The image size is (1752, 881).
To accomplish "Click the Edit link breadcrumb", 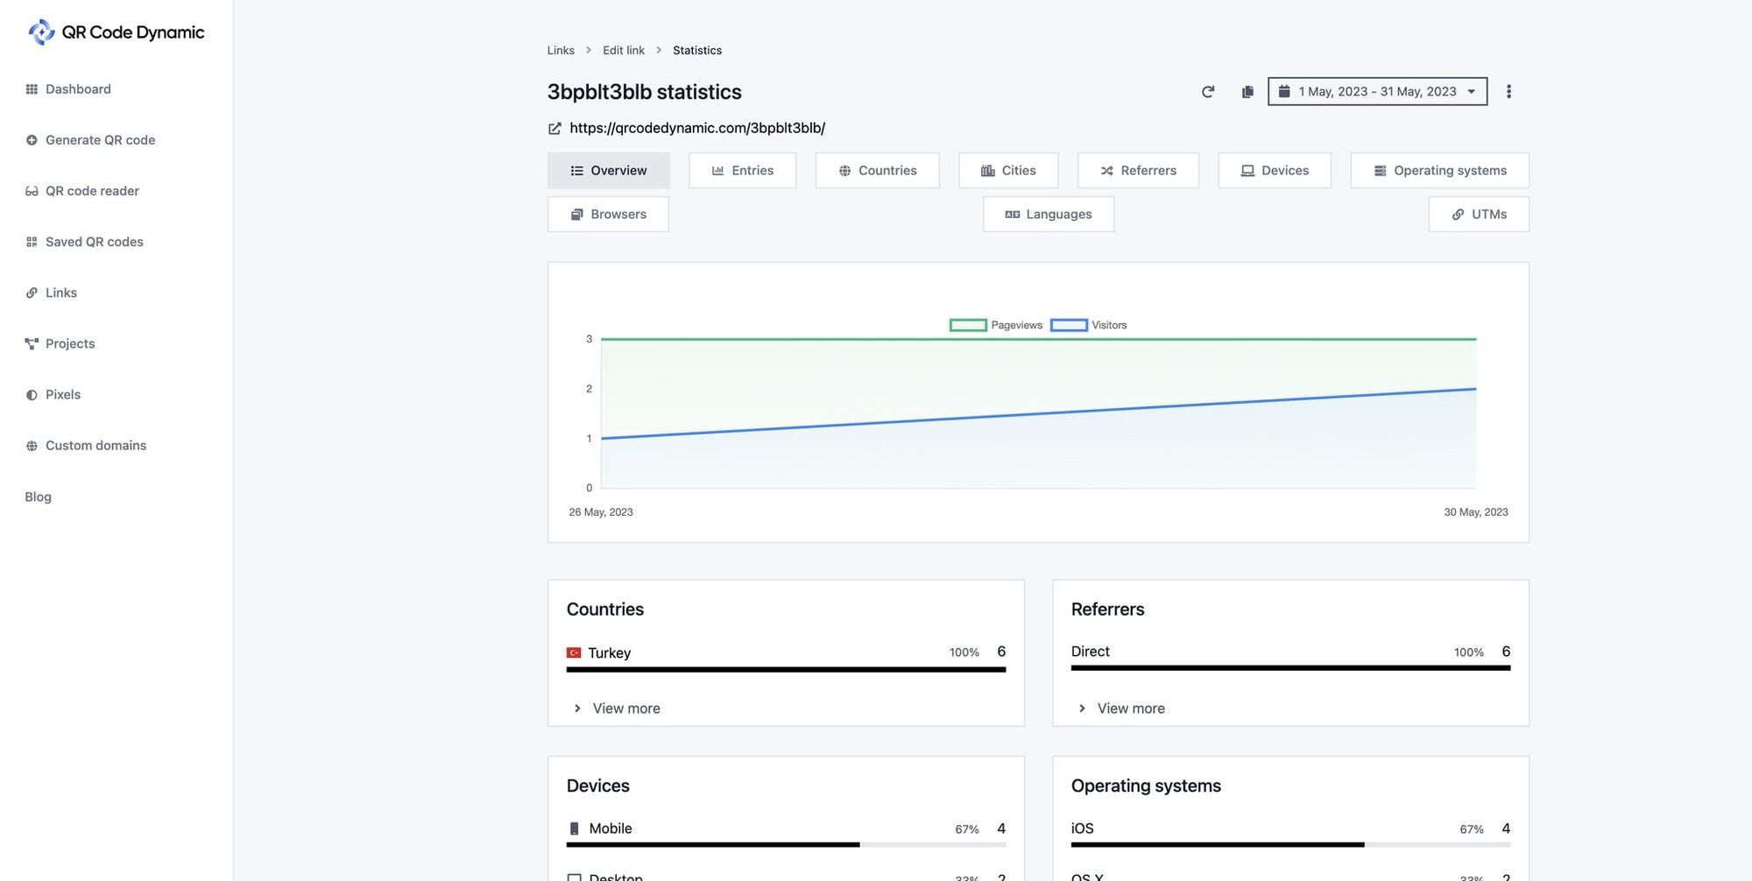I will 624,51.
